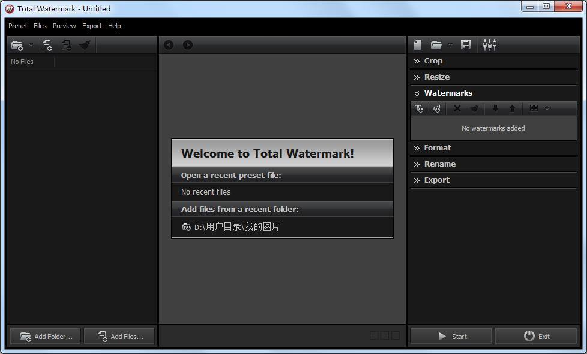Image resolution: width=587 pixels, height=354 pixels.
Task: Click the add files icon in files toolbar
Action: click(47, 45)
